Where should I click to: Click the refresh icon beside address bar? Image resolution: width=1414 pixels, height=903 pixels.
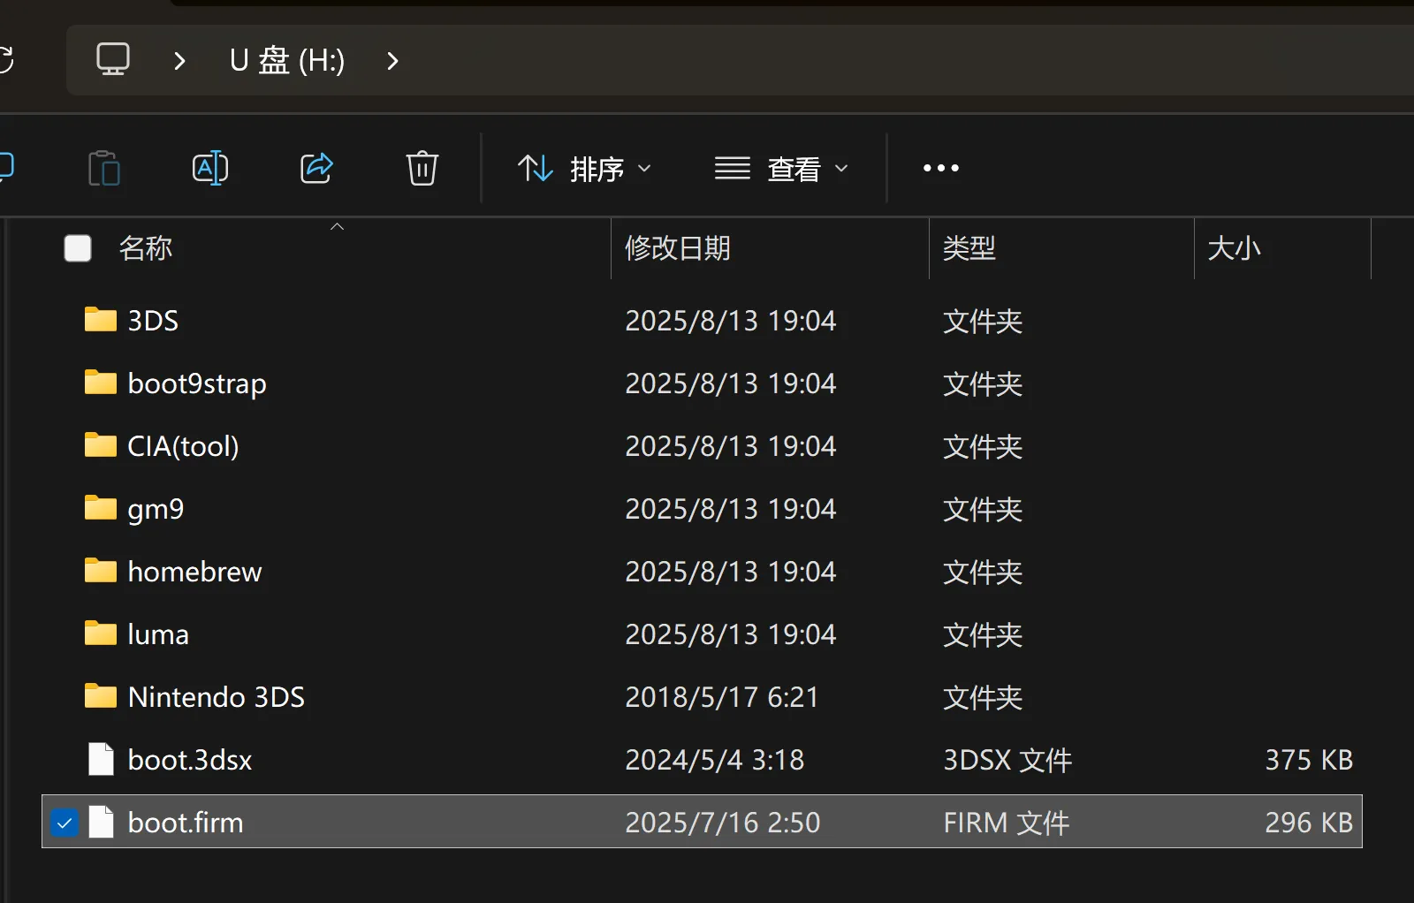coord(5,60)
